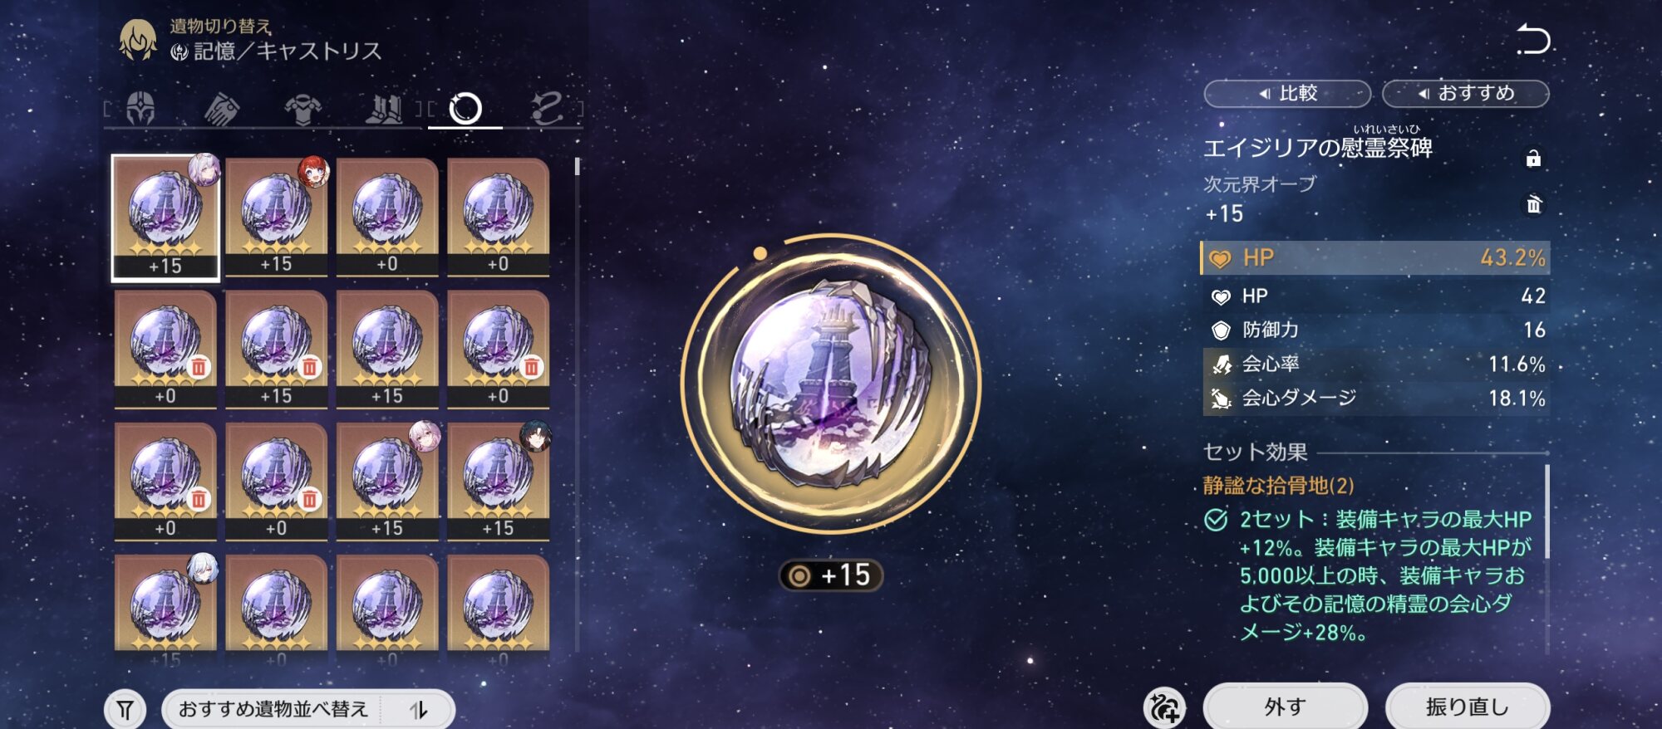Viewport: 1662px width, 729px height.
Task: Click the 振り直し reroll button
Action: [x=1468, y=707]
